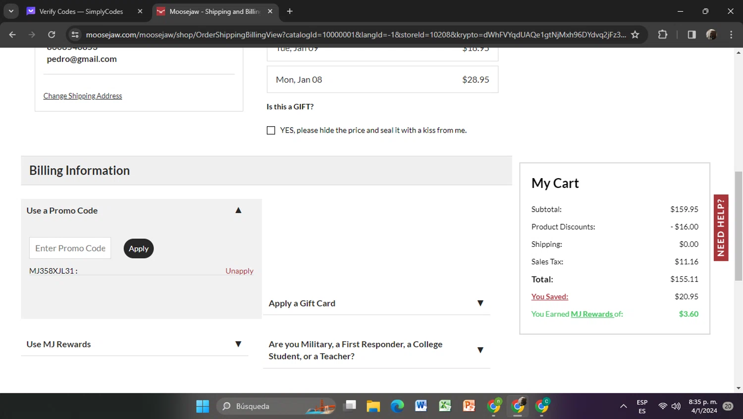
Task: Click the Subtotal $159.95 value
Action: pos(684,209)
